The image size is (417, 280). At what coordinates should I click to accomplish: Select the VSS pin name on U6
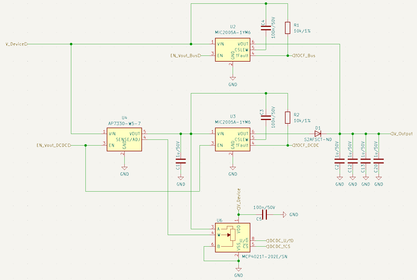pyautogui.click(x=238, y=247)
